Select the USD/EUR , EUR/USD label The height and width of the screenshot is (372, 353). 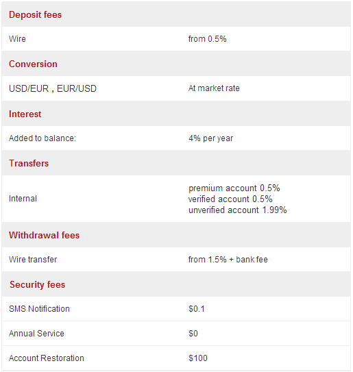53,88
